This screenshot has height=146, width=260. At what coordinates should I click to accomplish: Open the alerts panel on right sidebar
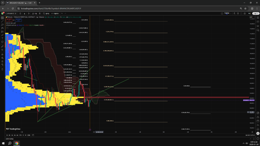pos(258,22)
